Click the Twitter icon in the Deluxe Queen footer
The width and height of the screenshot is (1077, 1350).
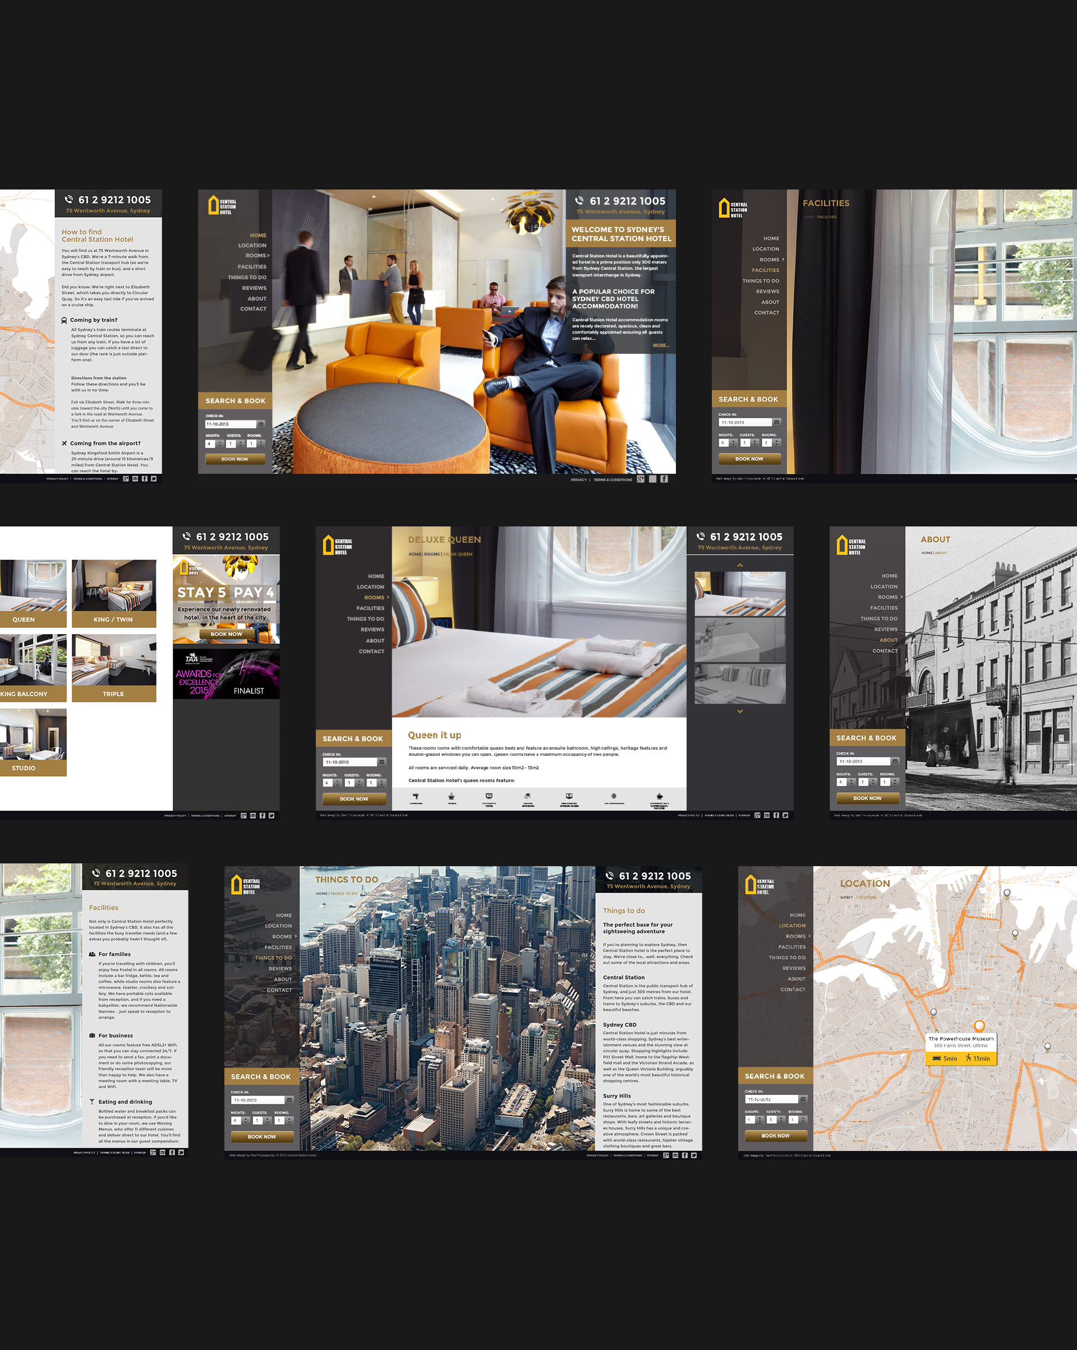pos(785,815)
